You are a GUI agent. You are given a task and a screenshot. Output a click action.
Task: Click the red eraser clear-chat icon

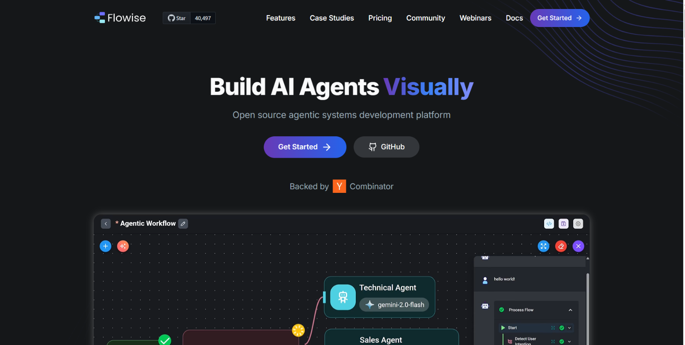click(x=561, y=246)
